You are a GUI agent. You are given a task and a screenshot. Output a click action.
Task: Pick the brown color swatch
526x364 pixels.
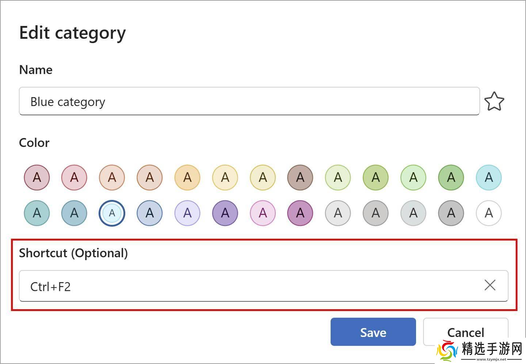pos(300,178)
